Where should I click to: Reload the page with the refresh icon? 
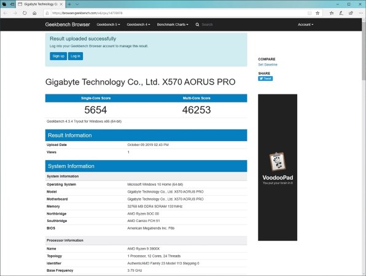click(25, 13)
